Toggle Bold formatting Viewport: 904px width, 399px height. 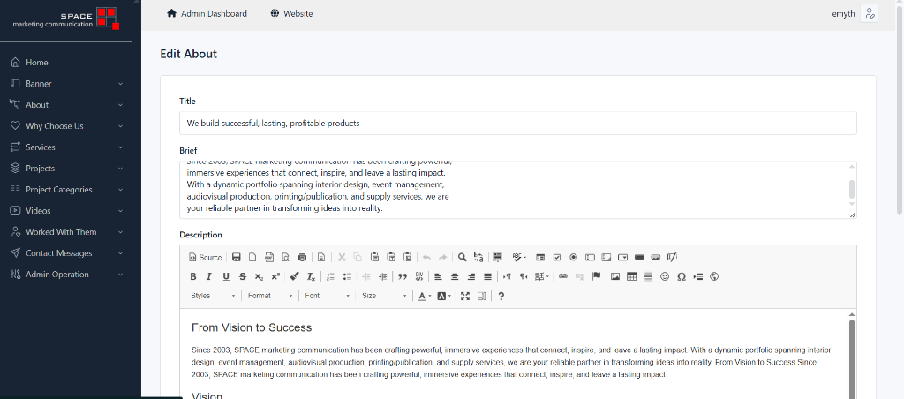pos(193,277)
